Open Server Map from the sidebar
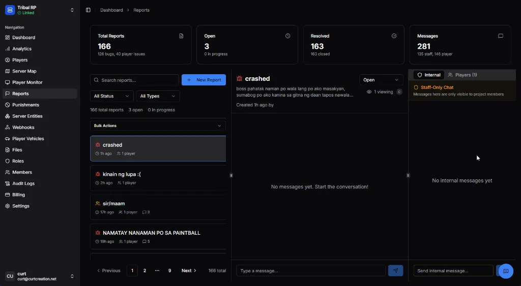The height and width of the screenshot is (286, 521). [24, 71]
